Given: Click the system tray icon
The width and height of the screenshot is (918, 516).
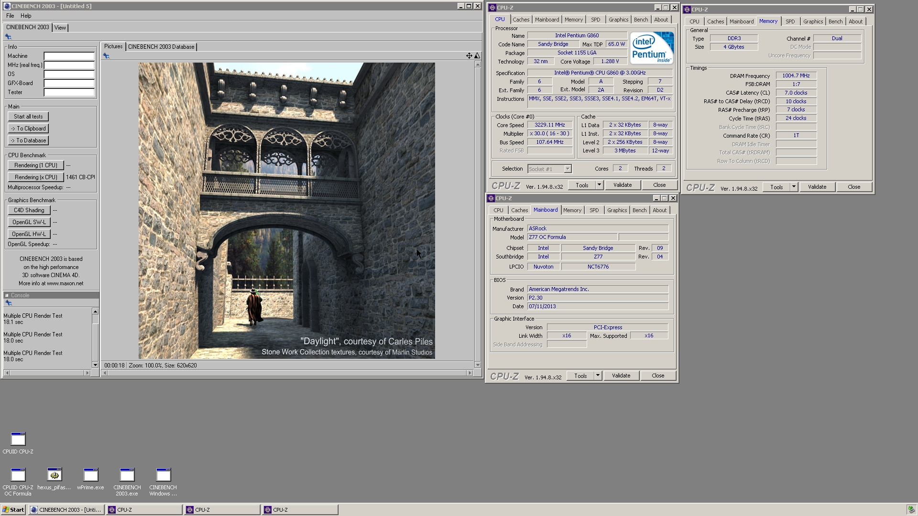Looking at the screenshot, I should point(911,510).
